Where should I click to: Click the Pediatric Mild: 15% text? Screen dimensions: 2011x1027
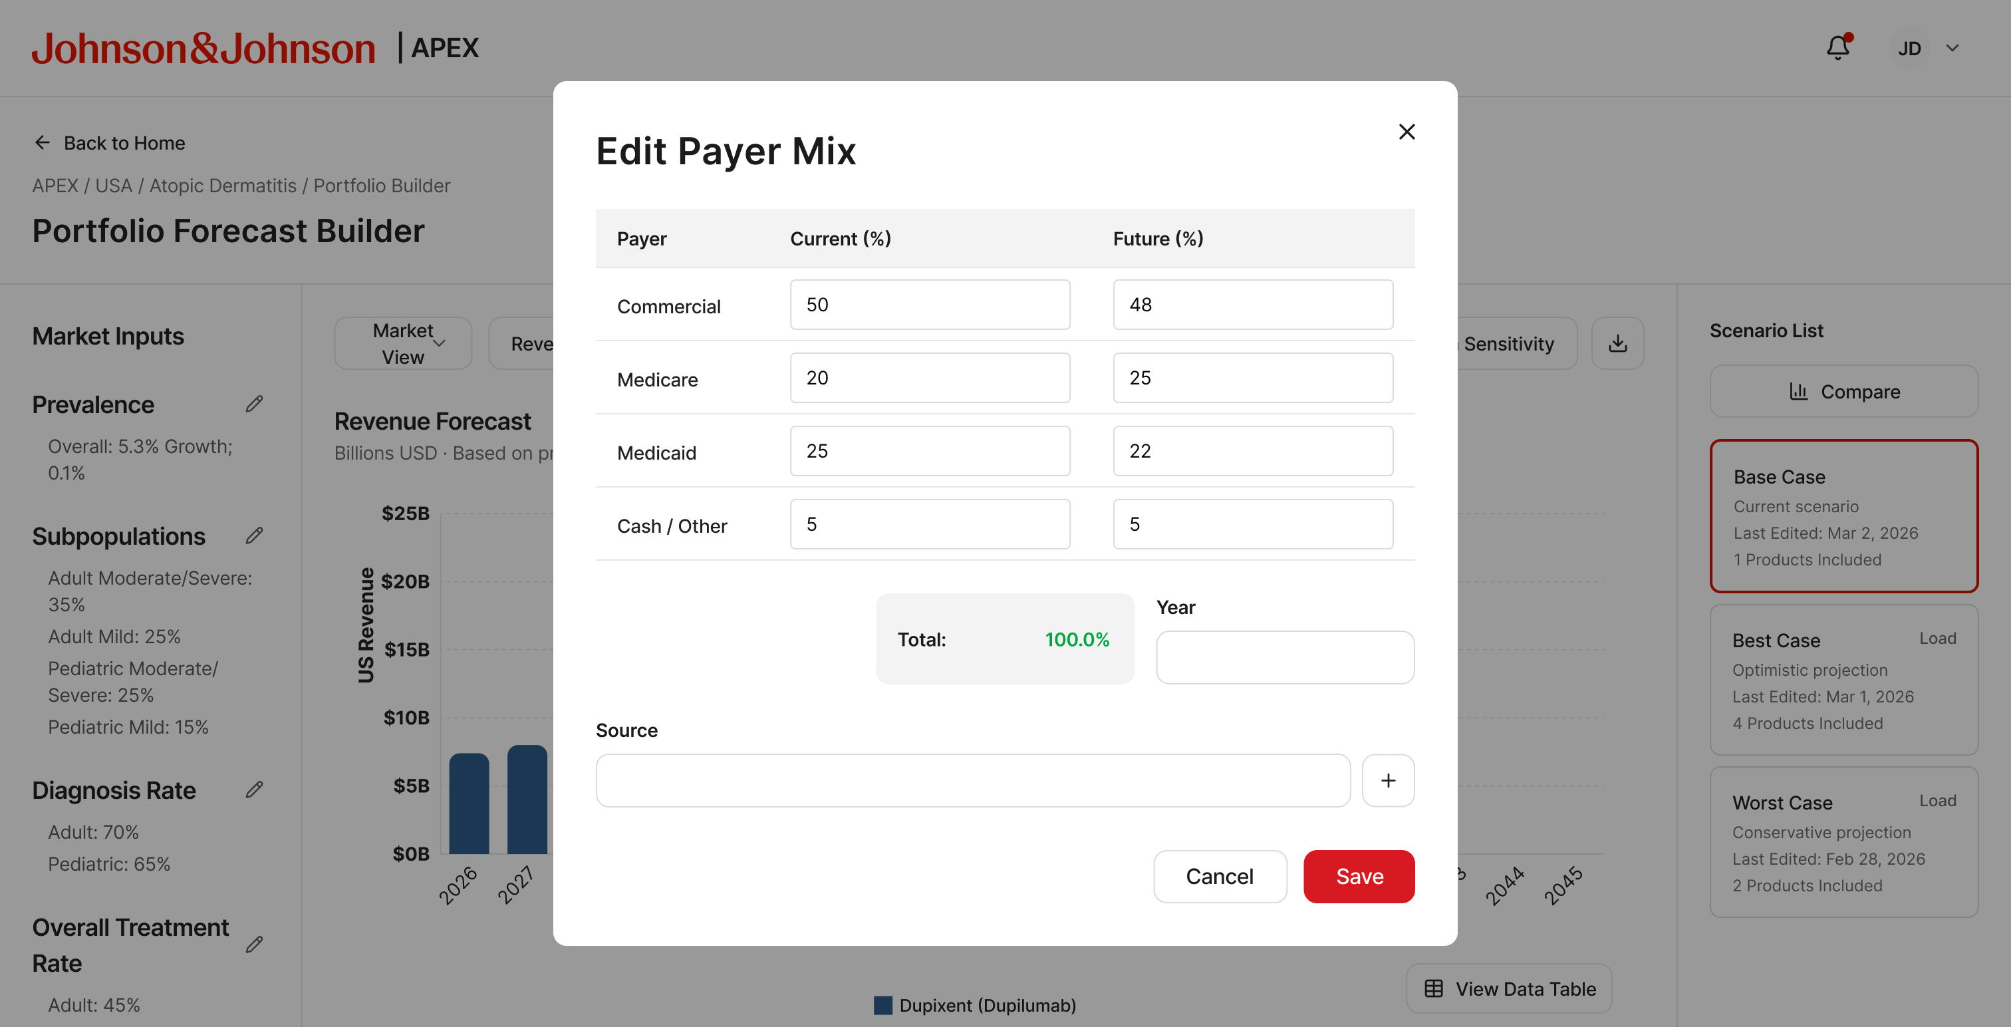pyautogui.click(x=128, y=726)
